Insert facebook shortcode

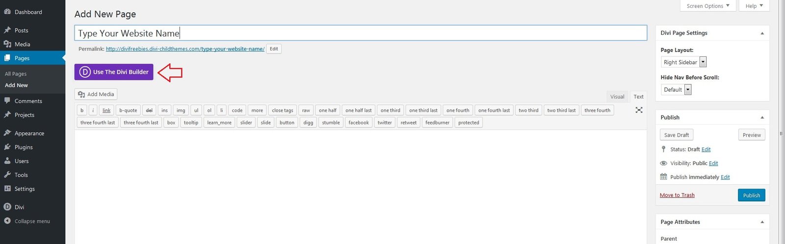tap(359, 122)
